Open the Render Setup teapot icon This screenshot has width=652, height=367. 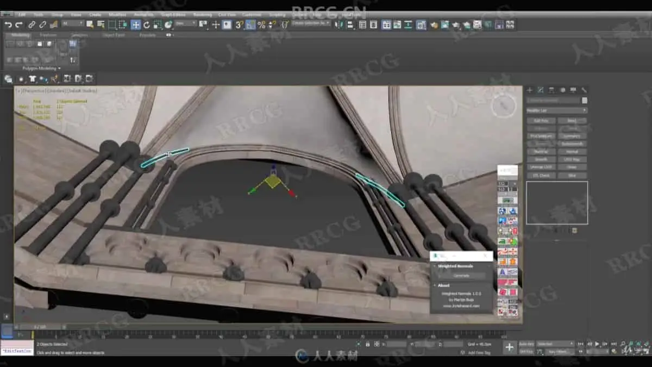(x=434, y=24)
